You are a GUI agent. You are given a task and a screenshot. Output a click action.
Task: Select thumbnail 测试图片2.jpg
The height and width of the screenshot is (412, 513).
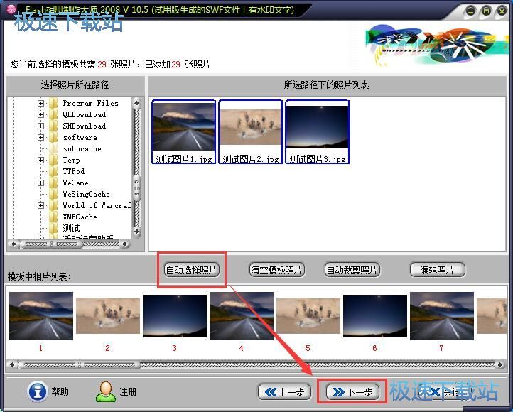[x=250, y=132]
